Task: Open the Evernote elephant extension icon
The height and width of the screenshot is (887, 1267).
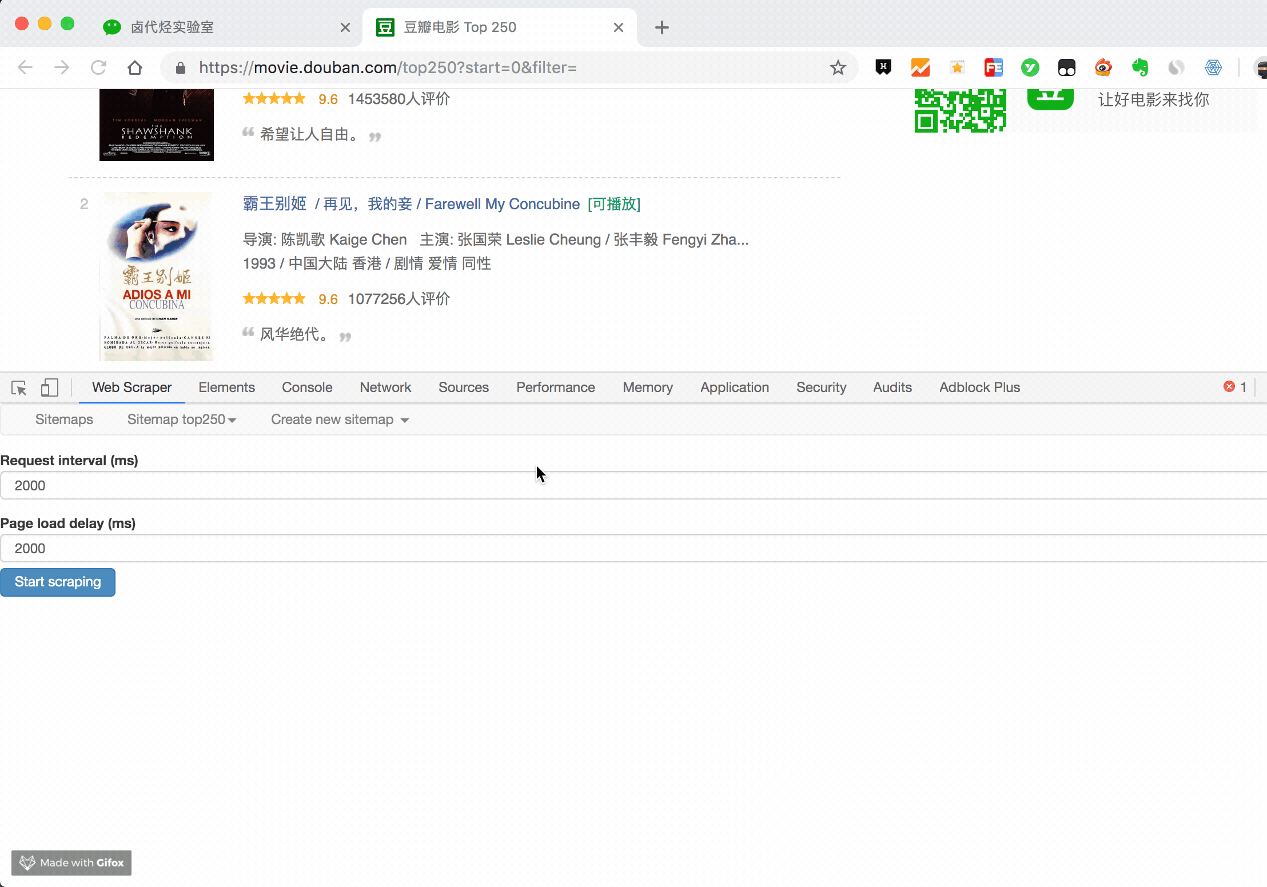Action: point(1140,67)
